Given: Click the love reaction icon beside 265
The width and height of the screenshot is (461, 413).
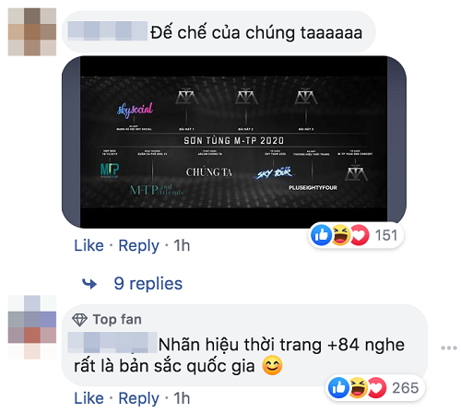Looking at the screenshot, I should 377,387.
